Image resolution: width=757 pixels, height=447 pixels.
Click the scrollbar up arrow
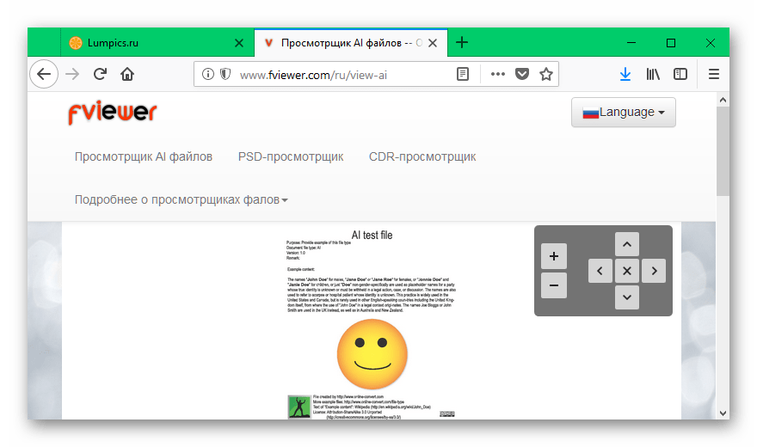coord(723,100)
